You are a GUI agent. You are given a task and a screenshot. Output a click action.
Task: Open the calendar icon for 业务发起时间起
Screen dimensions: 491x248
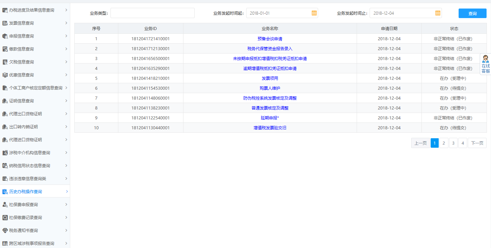pyautogui.click(x=314, y=13)
